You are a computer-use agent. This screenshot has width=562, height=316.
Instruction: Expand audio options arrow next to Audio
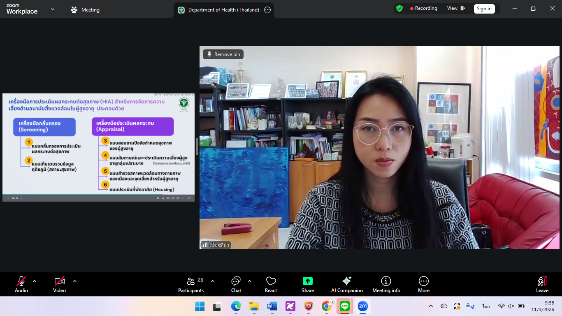pyautogui.click(x=35, y=281)
